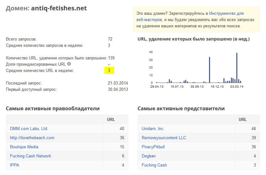Click the info icon beside 'Доля проиндексированных URL'
Image resolution: width=266 pixels, height=175 pixels.
tap(69, 64)
